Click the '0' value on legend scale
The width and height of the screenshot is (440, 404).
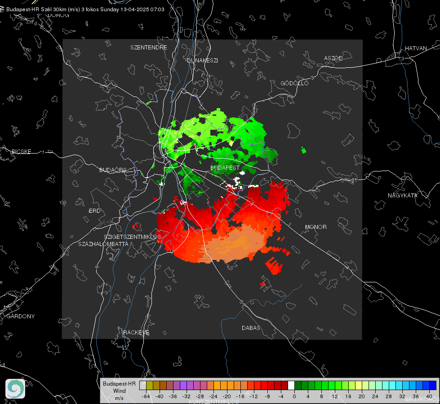[294, 396]
